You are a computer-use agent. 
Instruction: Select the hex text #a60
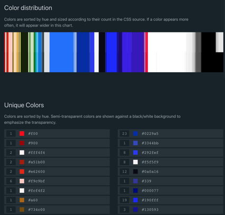coord(33,200)
